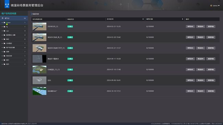This screenshot has width=223, height=125.
Task: Click the 端渲染场景服务管理后台 header title
Action: pos(27,5)
